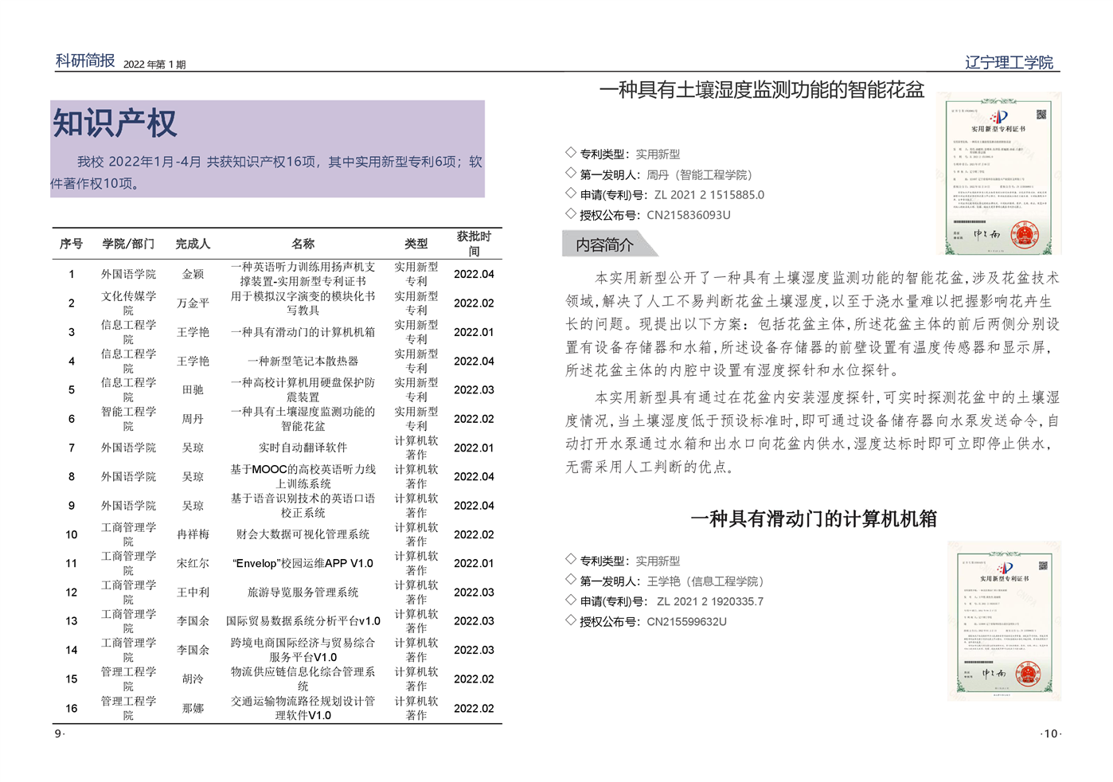
Task: Click the 获批时间 column header
Action: pyautogui.click(x=474, y=244)
